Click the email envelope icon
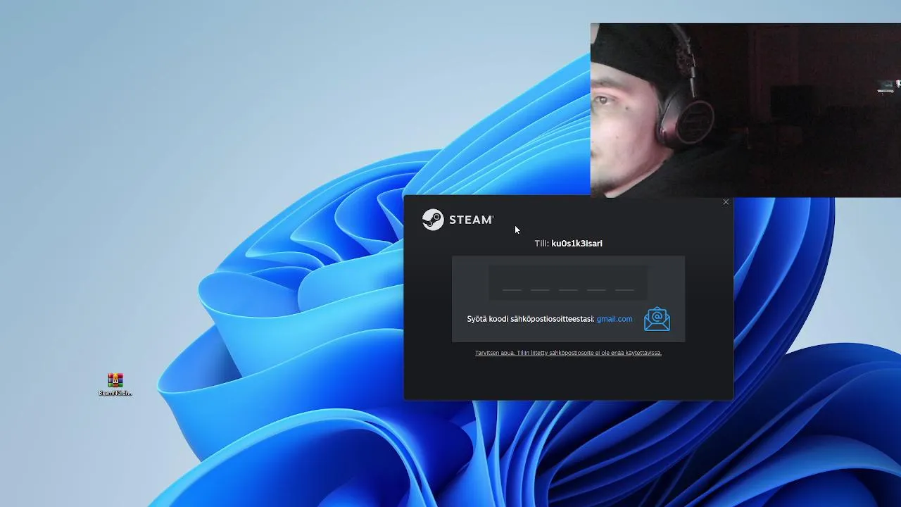This screenshot has width=901, height=507. pyautogui.click(x=657, y=319)
